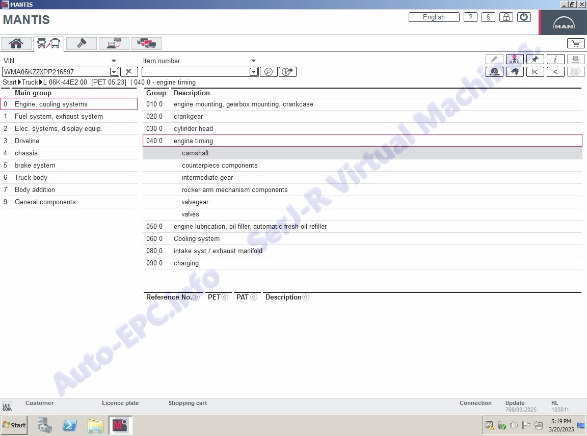Open the Item number type dropdown arrow

[253, 61]
